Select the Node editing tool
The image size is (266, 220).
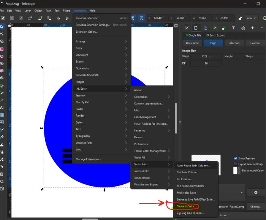[2, 34]
